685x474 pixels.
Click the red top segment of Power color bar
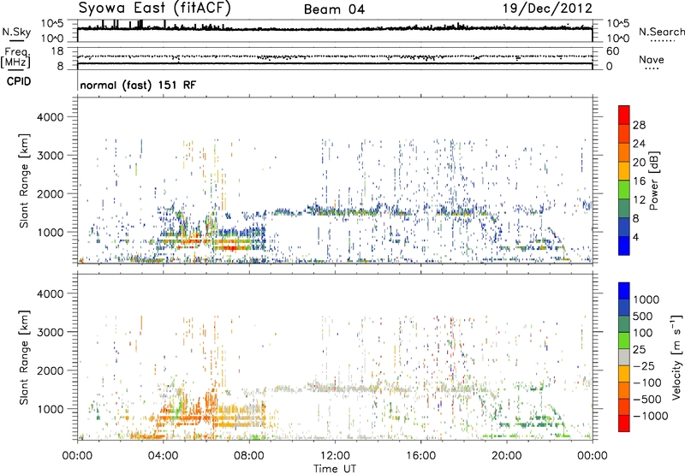[624, 115]
